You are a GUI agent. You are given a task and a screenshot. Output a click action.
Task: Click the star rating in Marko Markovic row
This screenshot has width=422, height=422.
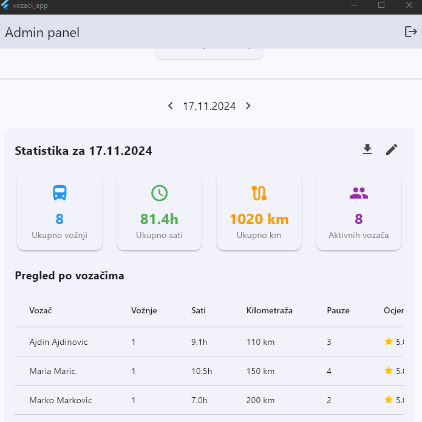393,400
